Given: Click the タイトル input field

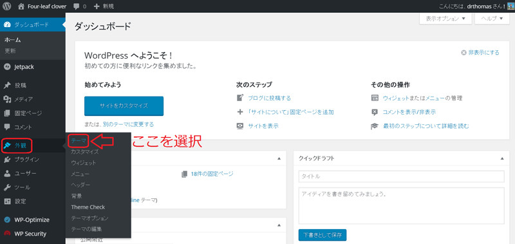Looking at the screenshot, I should pyautogui.click(x=401, y=176).
